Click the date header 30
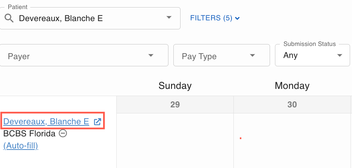 (292, 105)
